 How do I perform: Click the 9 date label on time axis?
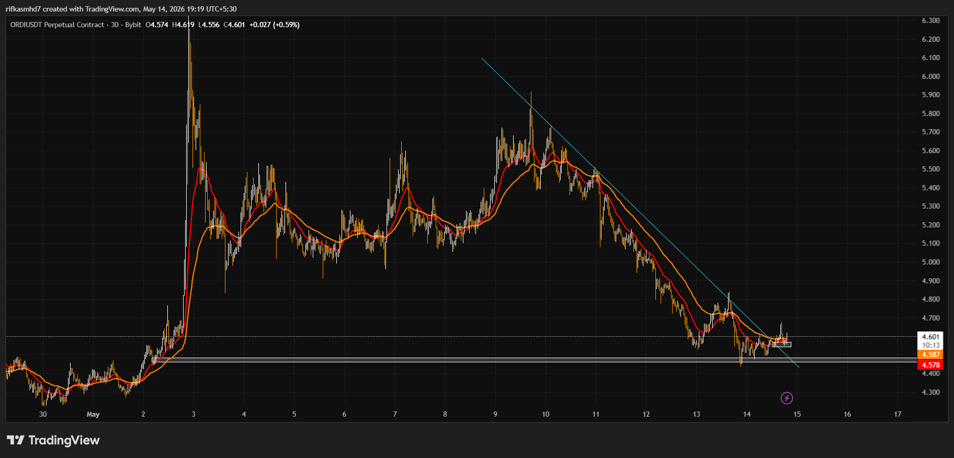click(495, 414)
